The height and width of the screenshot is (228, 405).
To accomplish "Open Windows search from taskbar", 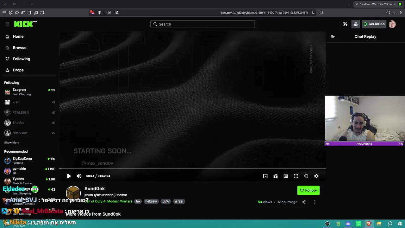I will pyautogui.click(x=390, y=224).
